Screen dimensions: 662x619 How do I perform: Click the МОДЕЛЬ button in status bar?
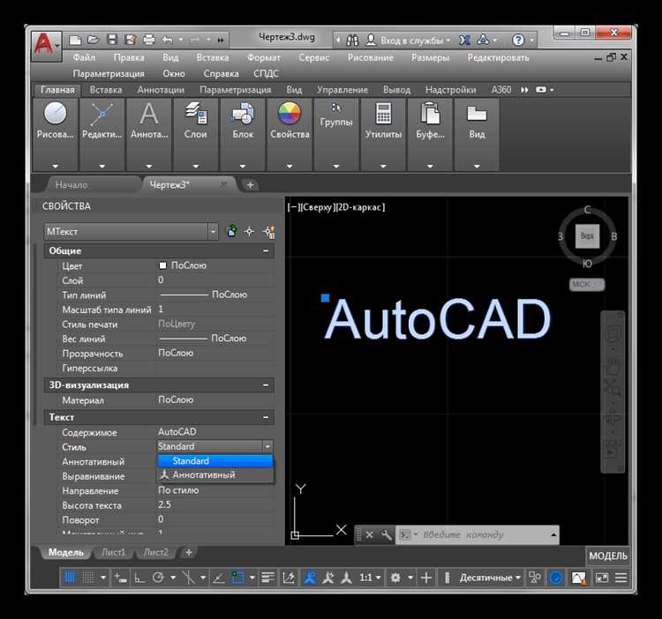608,556
